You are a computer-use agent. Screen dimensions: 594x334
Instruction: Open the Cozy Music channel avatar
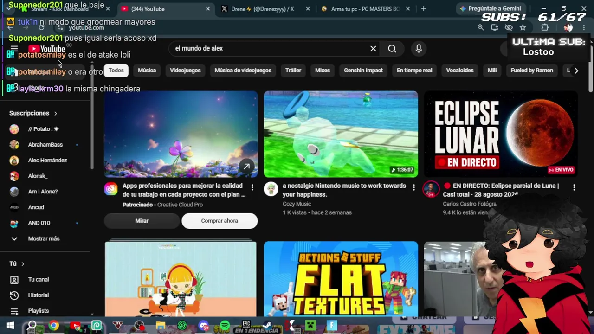[x=271, y=189]
